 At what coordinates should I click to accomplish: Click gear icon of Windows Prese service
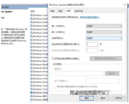tap(31, 71)
